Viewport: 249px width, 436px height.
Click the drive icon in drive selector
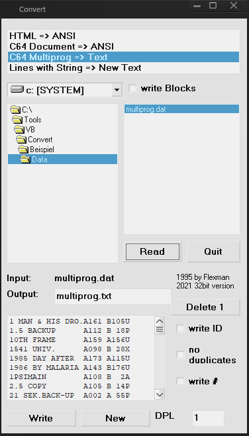tap(17, 89)
